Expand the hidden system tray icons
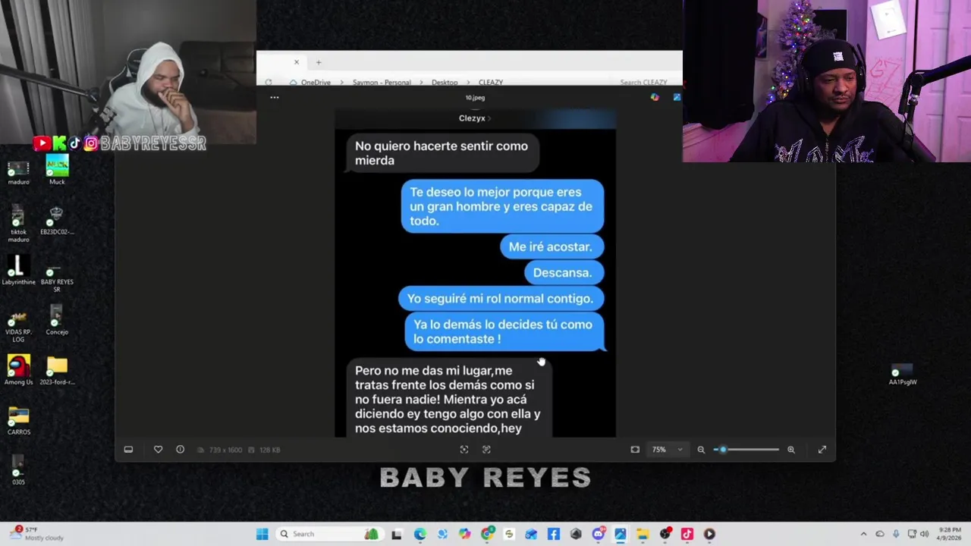The image size is (971, 546). [x=863, y=534]
